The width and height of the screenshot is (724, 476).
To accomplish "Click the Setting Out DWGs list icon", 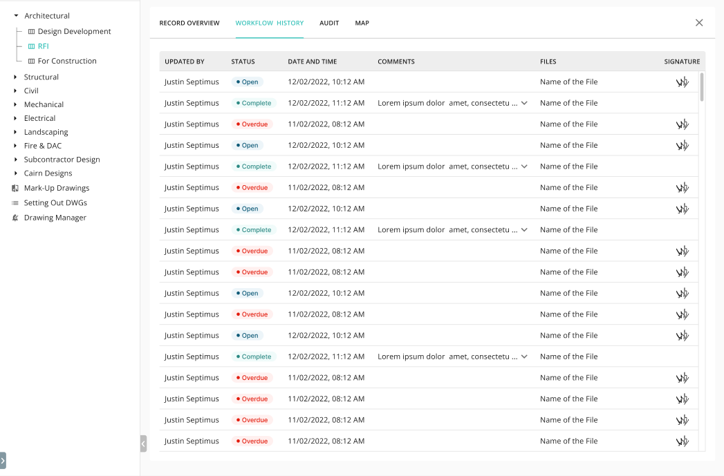I will 15,203.
